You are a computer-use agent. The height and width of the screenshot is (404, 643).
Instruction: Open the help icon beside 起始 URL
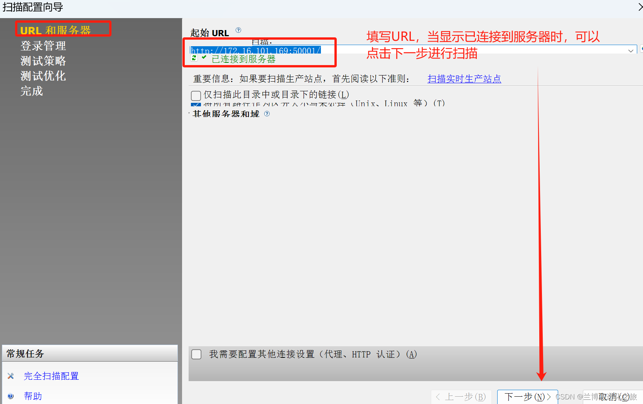pyautogui.click(x=238, y=30)
